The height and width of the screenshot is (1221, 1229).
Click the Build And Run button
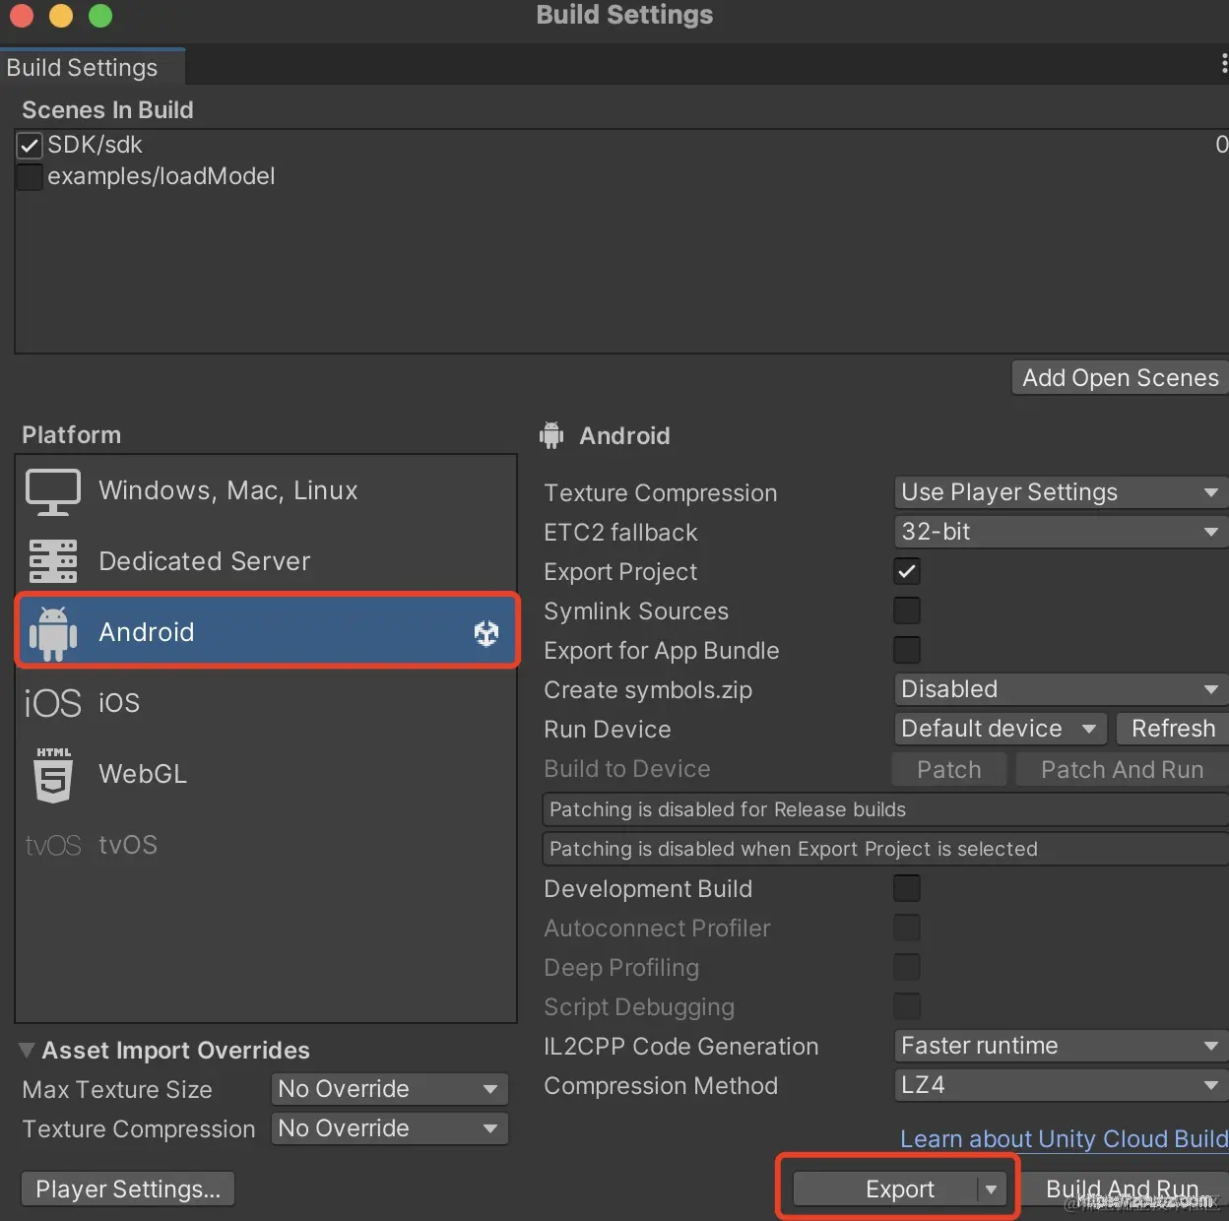(x=1125, y=1189)
